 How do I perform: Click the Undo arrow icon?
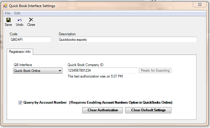pyautogui.click(x=20, y=20)
